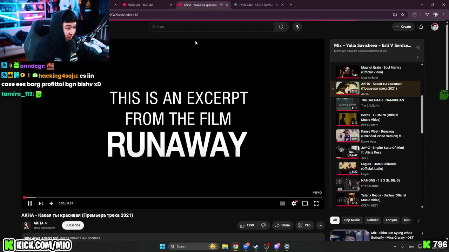This screenshot has height=252, width=449.
Task: Enter fullscreen video mode
Action: tap(316, 203)
